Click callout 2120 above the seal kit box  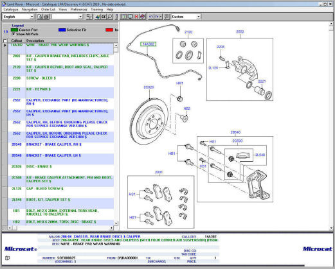(188, 32)
